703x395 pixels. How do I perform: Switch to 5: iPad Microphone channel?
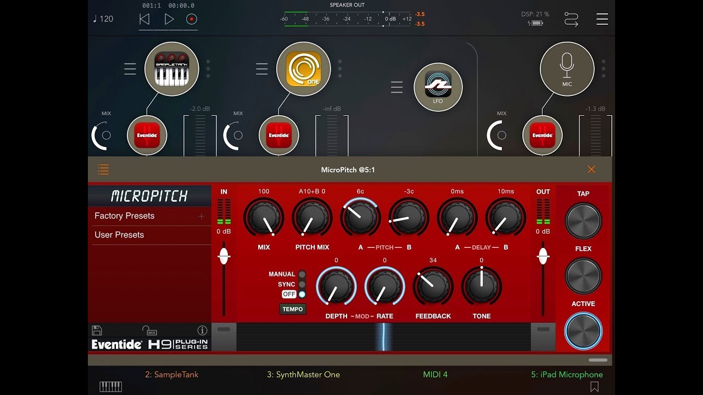(x=567, y=375)
